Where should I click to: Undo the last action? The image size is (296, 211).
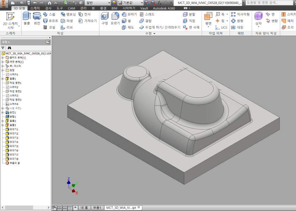[35, 3]
